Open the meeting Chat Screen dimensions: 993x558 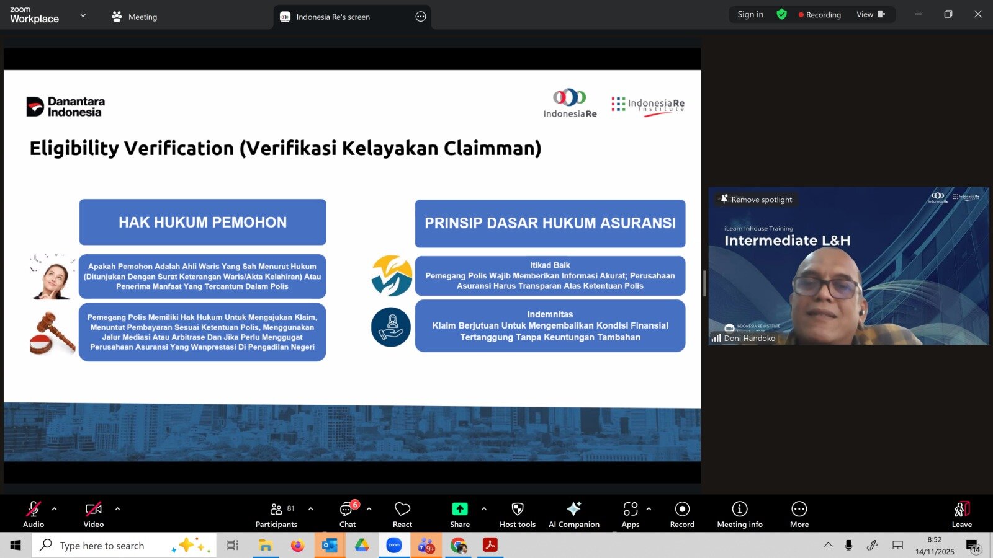pyautogui.click(x=347, y=514)
